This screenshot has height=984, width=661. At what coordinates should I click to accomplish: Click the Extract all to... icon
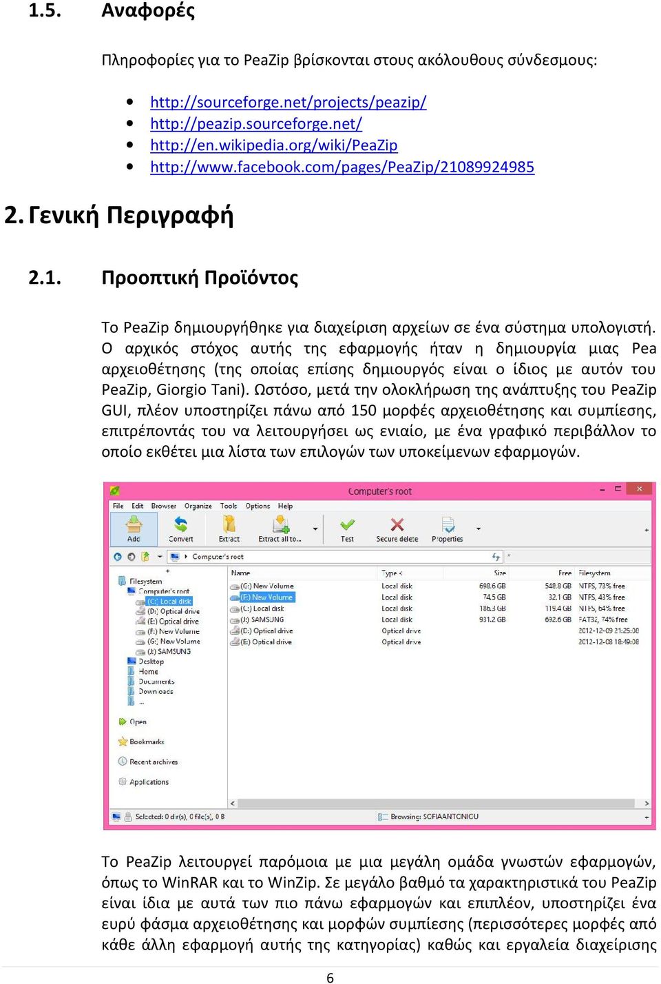click(280, 524)
